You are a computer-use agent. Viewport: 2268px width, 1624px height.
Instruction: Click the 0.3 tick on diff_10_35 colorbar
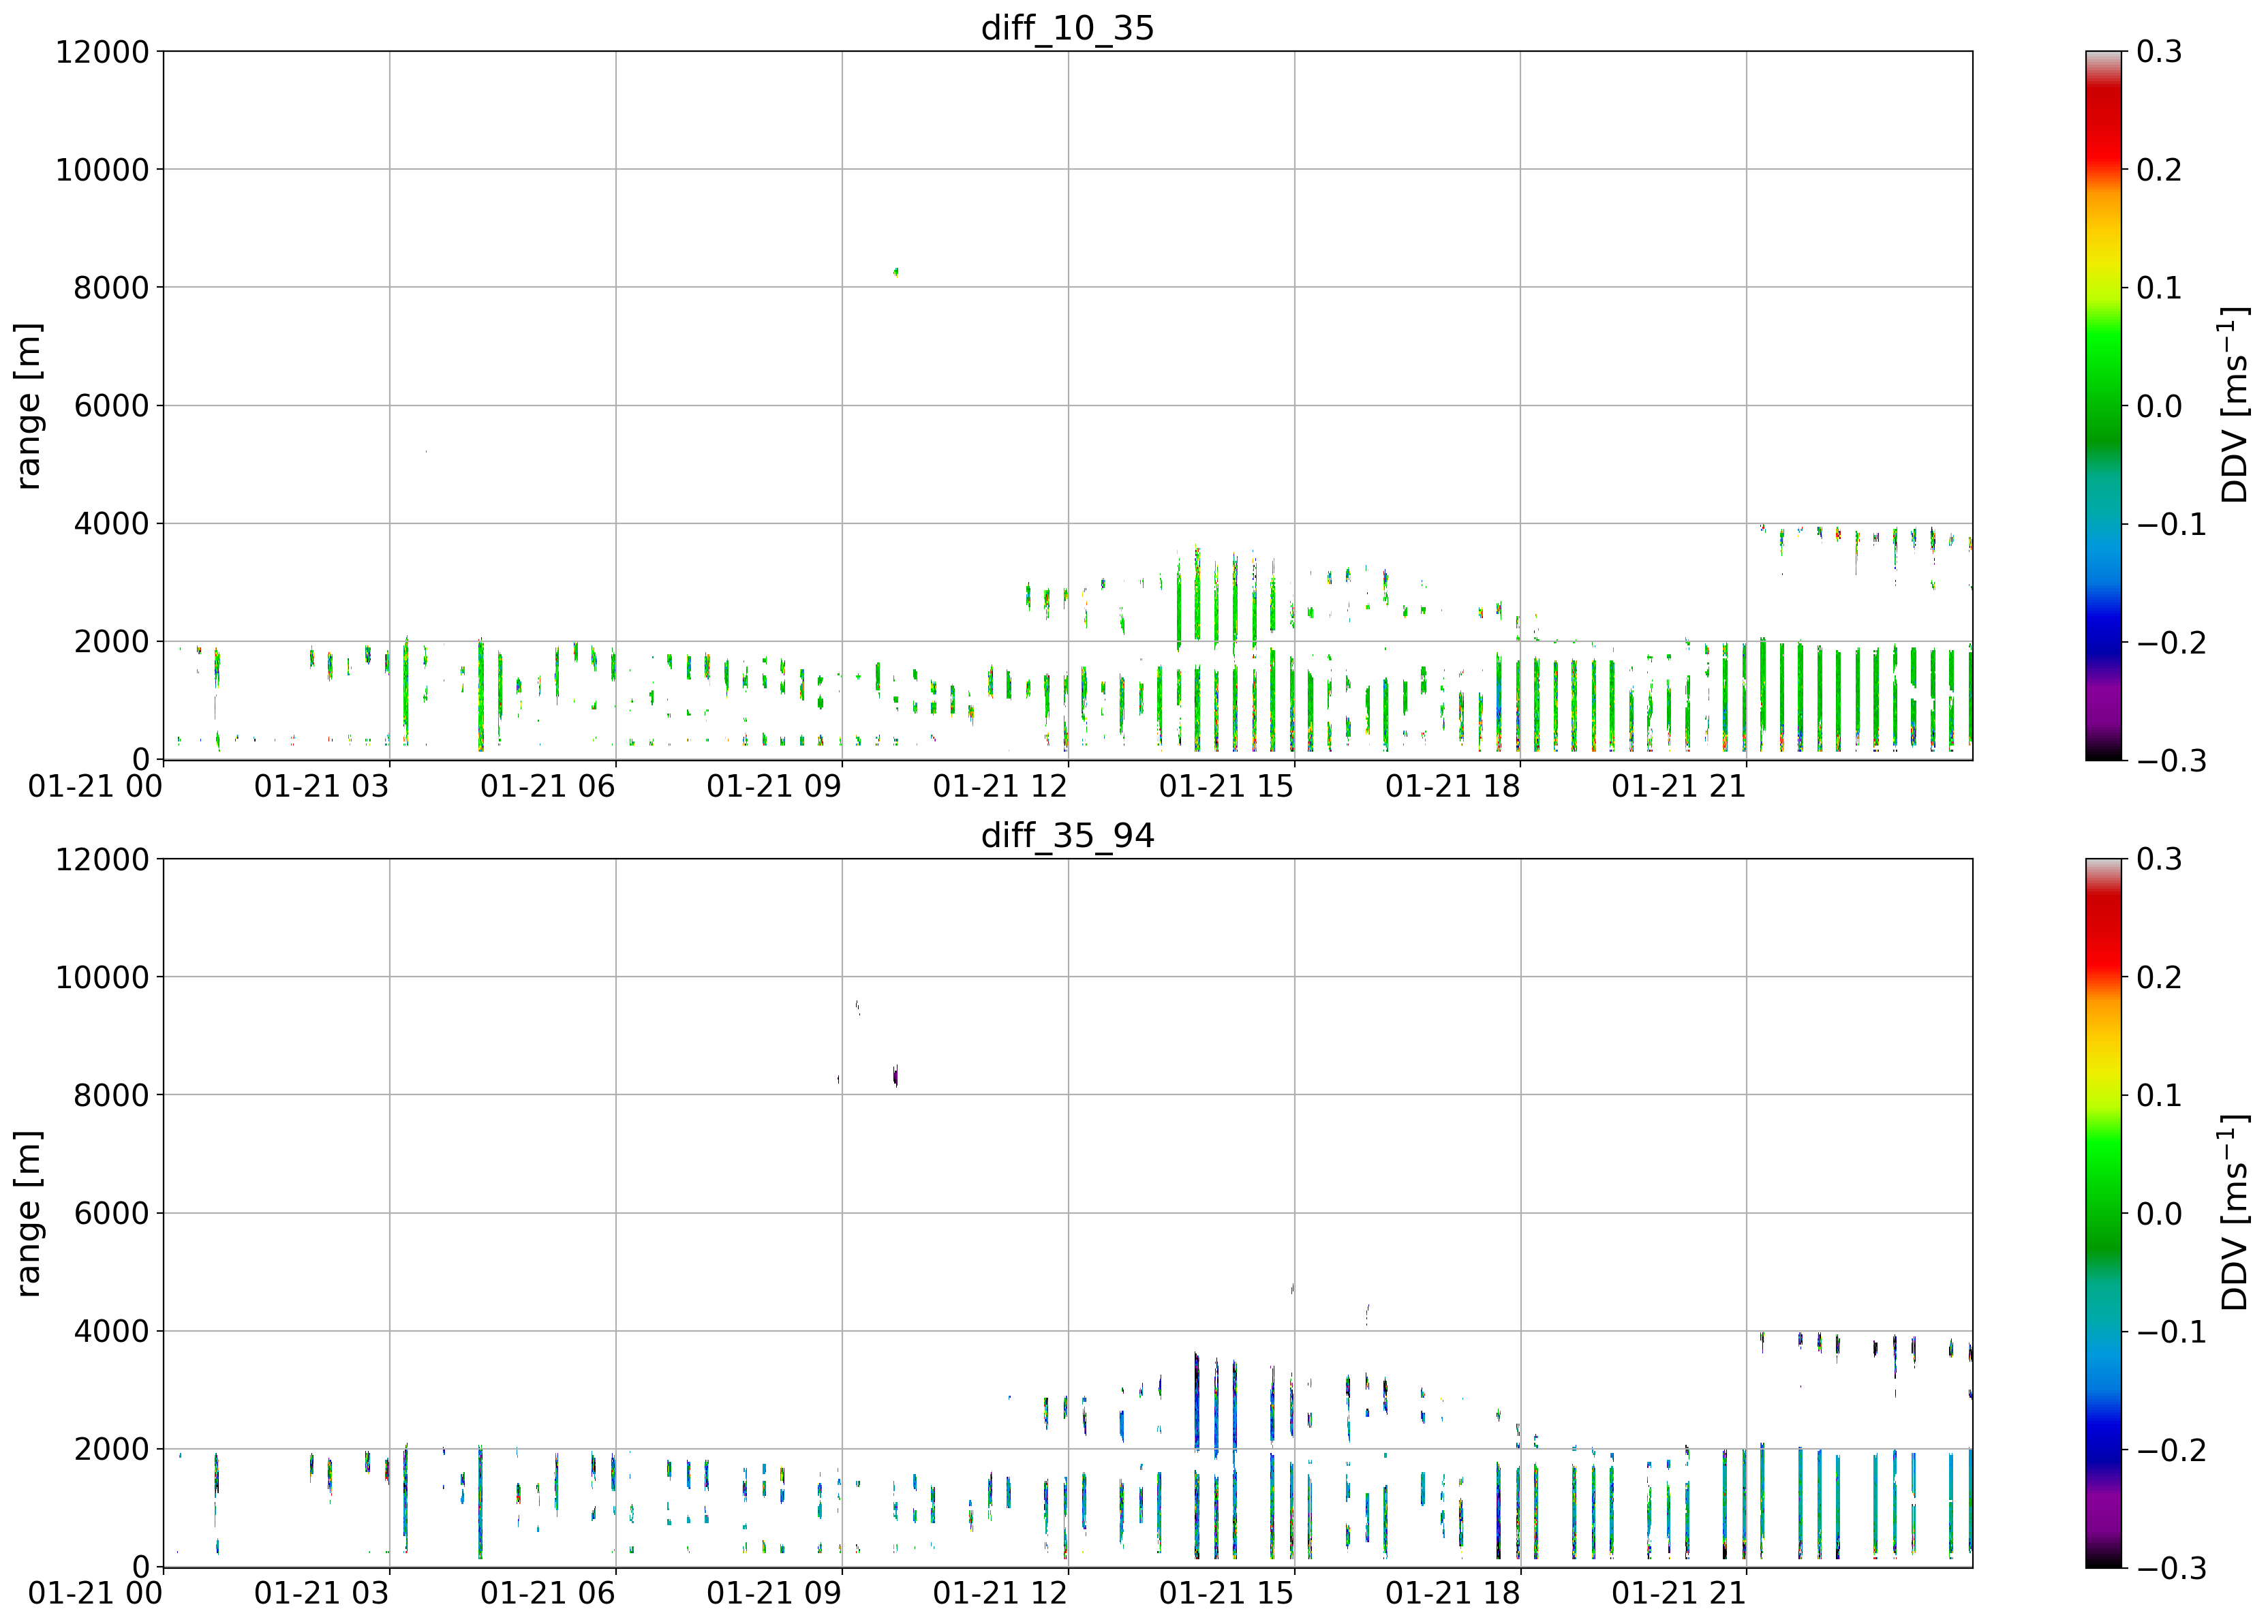click(2160, 52)
